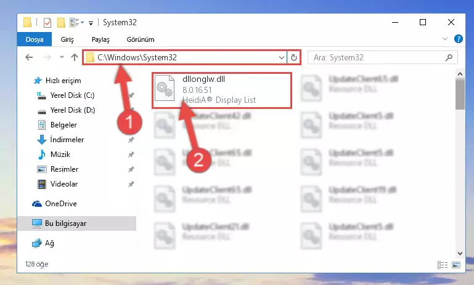The height and width of the screenshot is (285, 474).
Task: Switch to large thumbnails view icon
Action: 456,265
